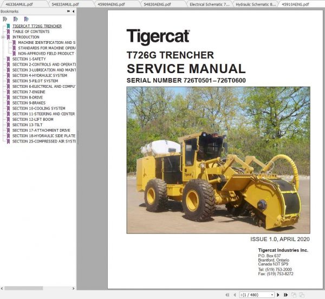This screenshot has width=325, height=299.
Task: Click the first bookmark toolbar icon
Action: click(x=5, y=19)
